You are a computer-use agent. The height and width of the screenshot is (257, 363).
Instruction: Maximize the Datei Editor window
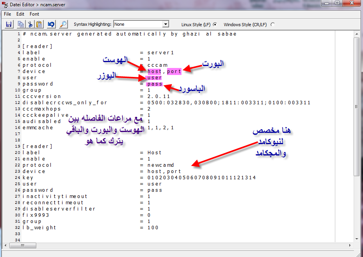click(x=337, y=3)
